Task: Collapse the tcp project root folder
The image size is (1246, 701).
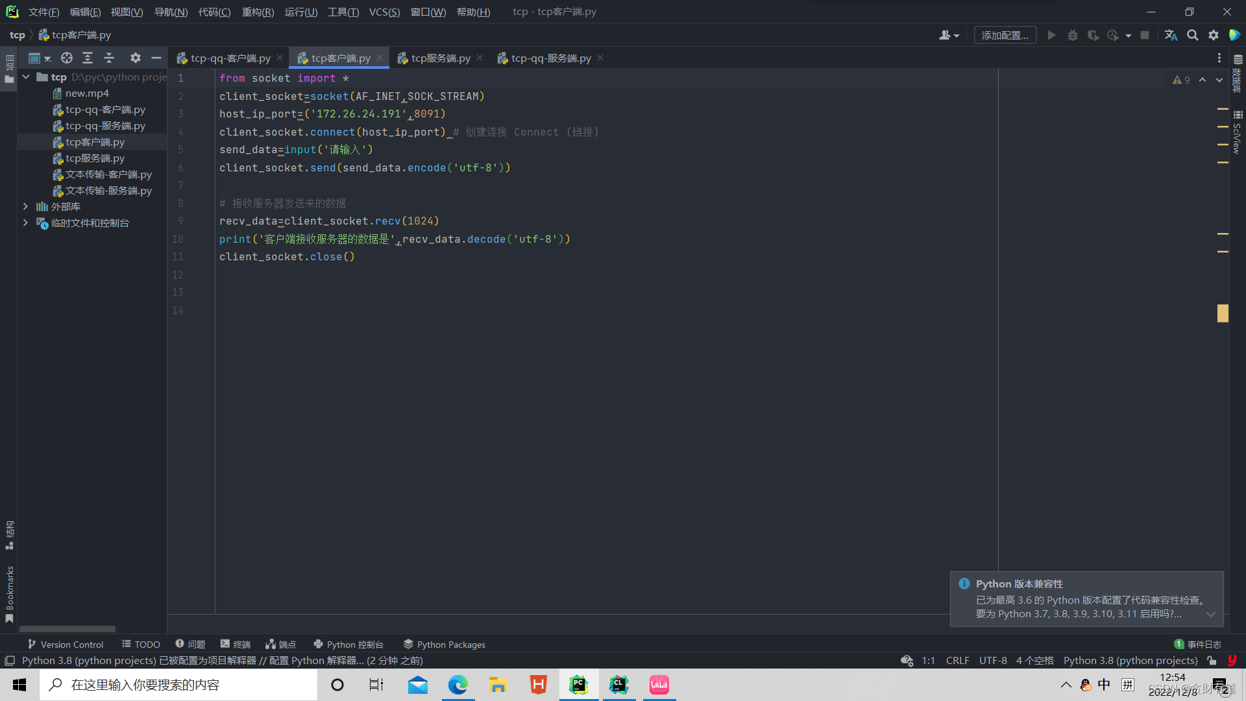Action: 26,77
